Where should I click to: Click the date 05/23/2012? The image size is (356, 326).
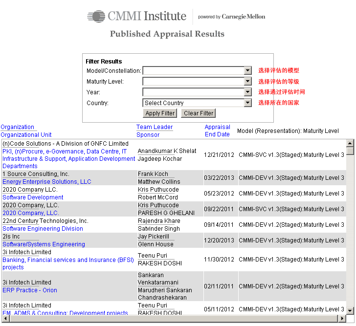click(x=219, y=193)
